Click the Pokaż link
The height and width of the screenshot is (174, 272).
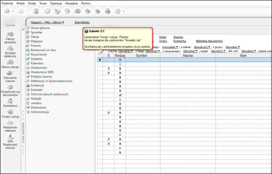(x=163, y=37)
